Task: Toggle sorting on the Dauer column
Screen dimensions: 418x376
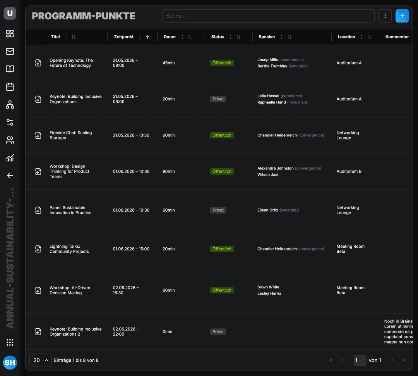Action: point(189,37)
